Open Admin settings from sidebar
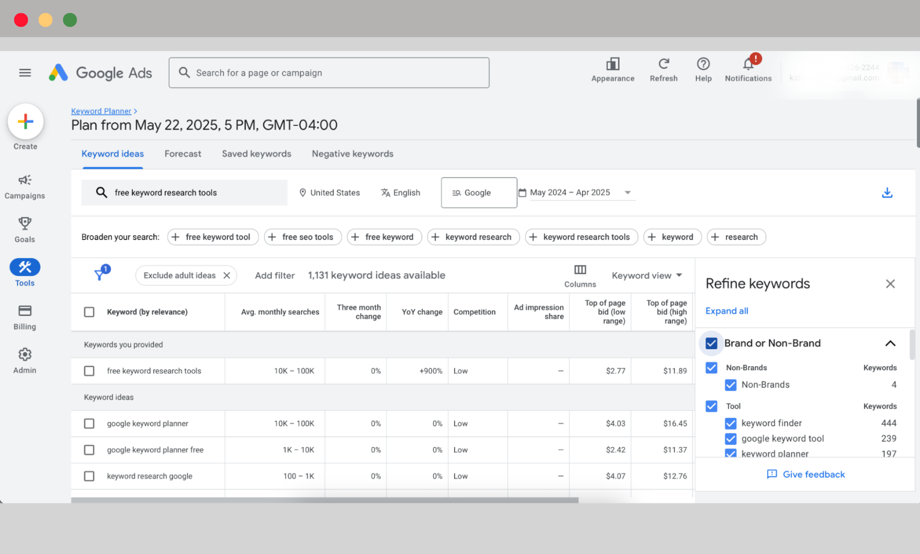Screen dimensions: 920x554 (x=25, y=360)
